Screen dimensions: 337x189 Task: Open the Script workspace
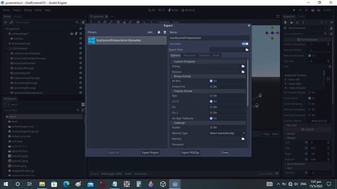(x=173, y=10)
